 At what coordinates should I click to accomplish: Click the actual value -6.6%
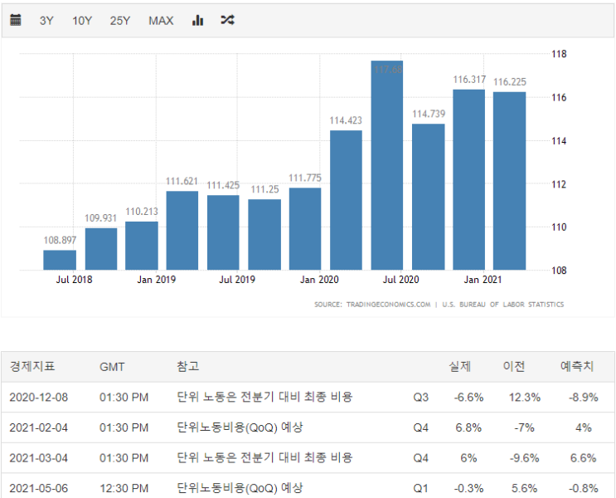pos(468,398)
